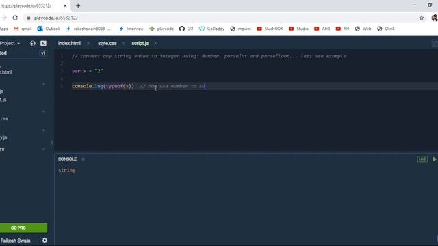Click the console.log(typeof(x)) code line
Image resolution: width=438 pixels, height=246 pixels.
tap(103, 86)
